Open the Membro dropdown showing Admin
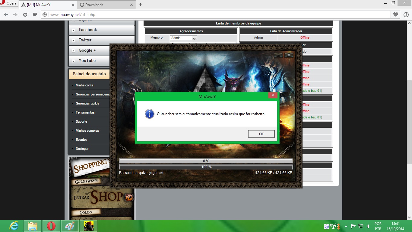The width and height of the screenshot is (412, 232). (x=183, y=38)
